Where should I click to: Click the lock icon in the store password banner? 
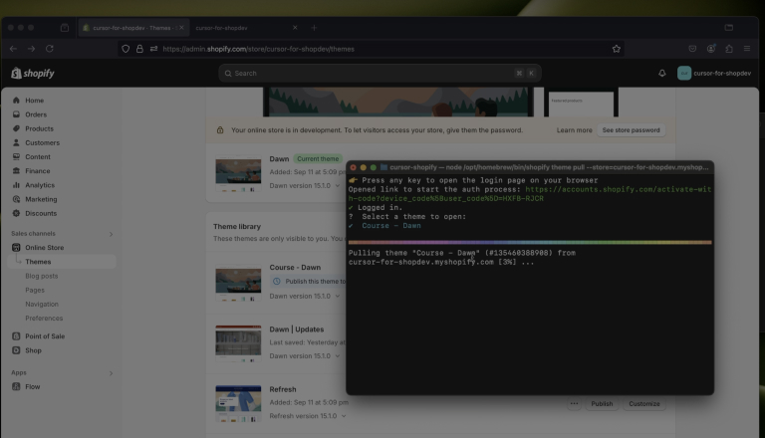coord(220,130)
